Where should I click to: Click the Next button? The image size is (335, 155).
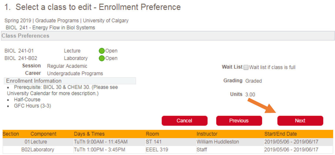[300, 121]
